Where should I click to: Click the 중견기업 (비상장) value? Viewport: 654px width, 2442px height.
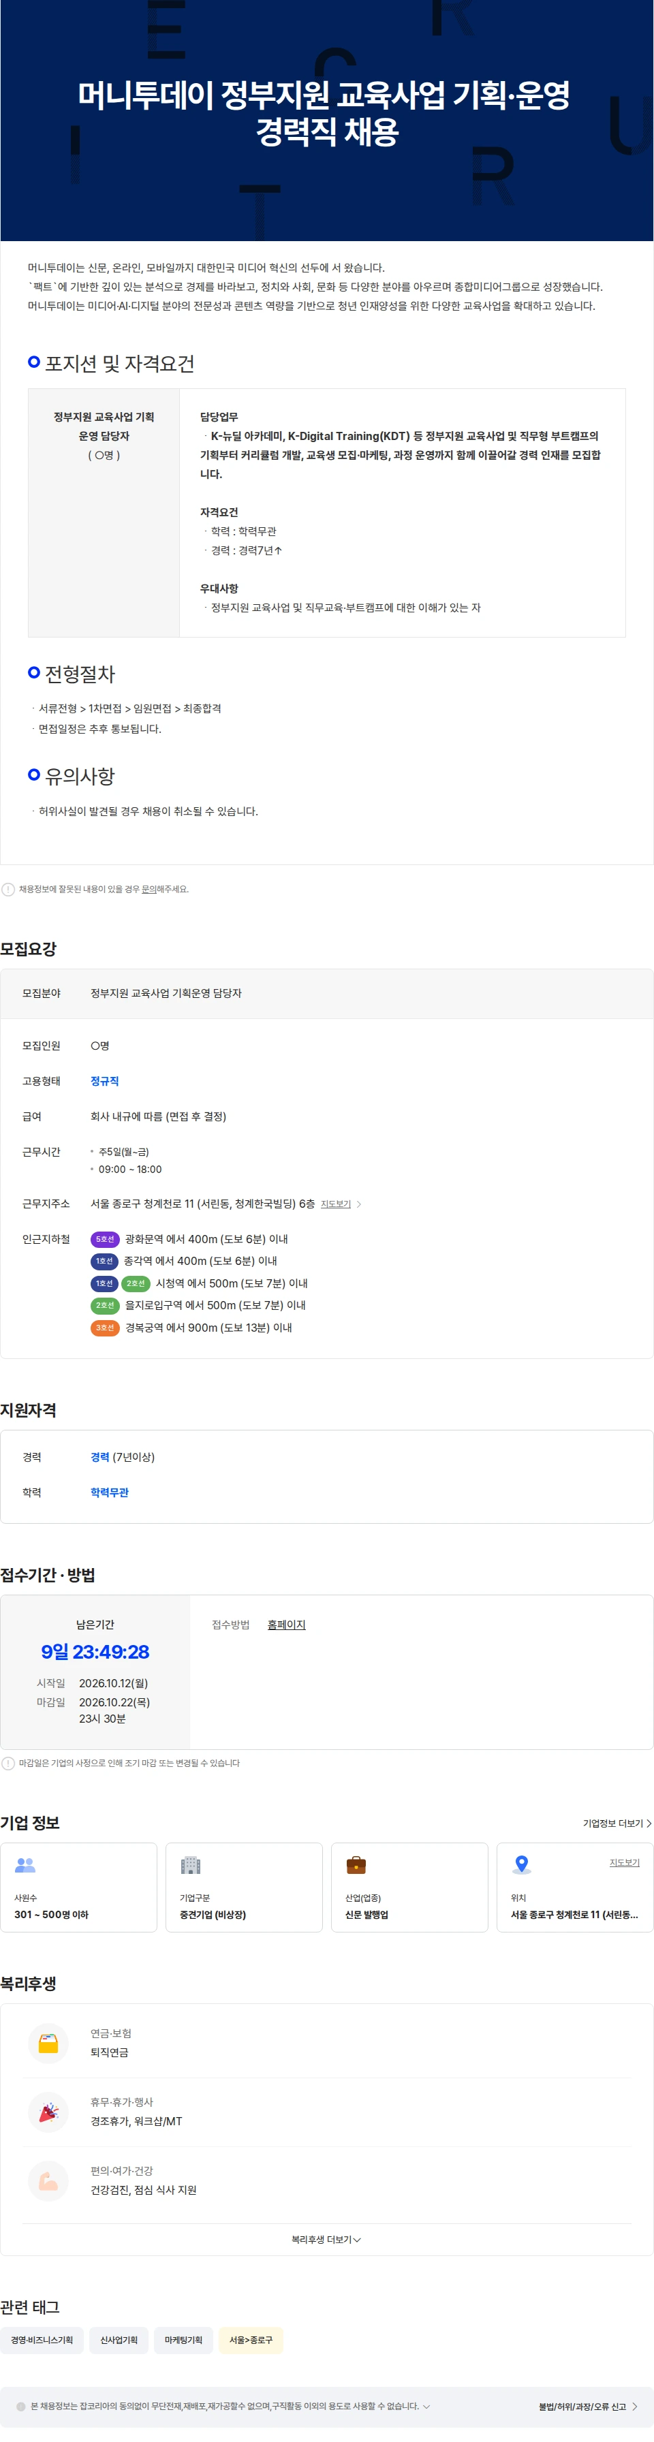point(213,1915)
